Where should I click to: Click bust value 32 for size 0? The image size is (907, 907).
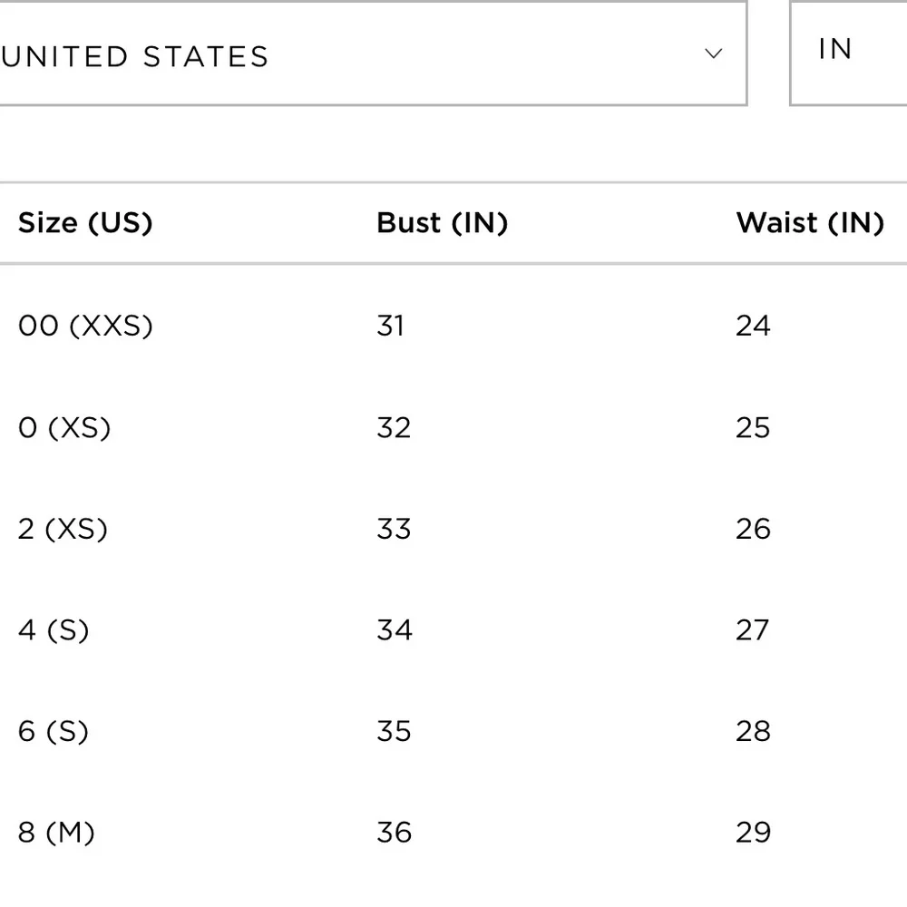394,428
